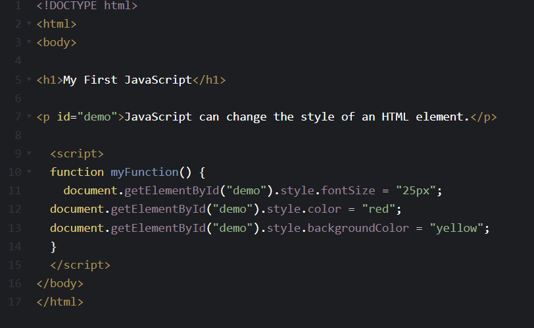Fold the paragraph element on line 7
Screen dimensions: 534x328
click(x=29, y=117)
